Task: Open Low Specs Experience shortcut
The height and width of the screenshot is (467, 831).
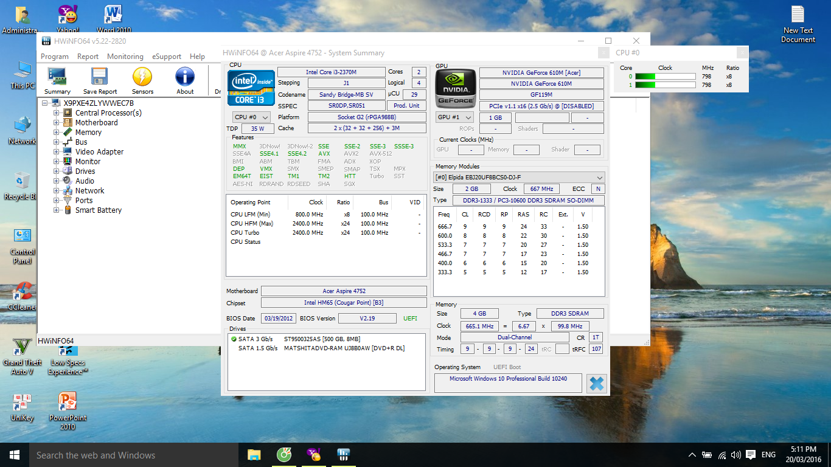Action: [68, 359]
